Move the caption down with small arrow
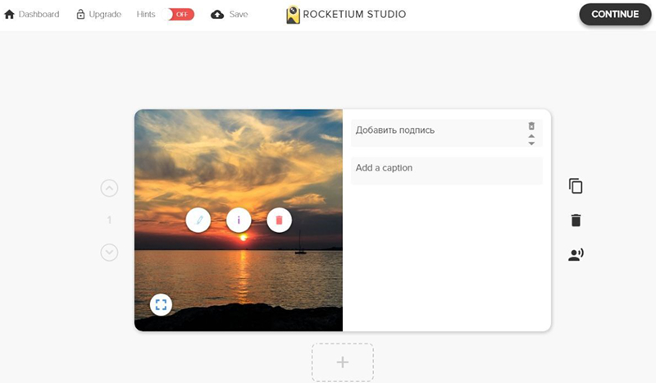The height and width of the screenshot is (383, 656). pyautogui.click(x=531, y=144)
